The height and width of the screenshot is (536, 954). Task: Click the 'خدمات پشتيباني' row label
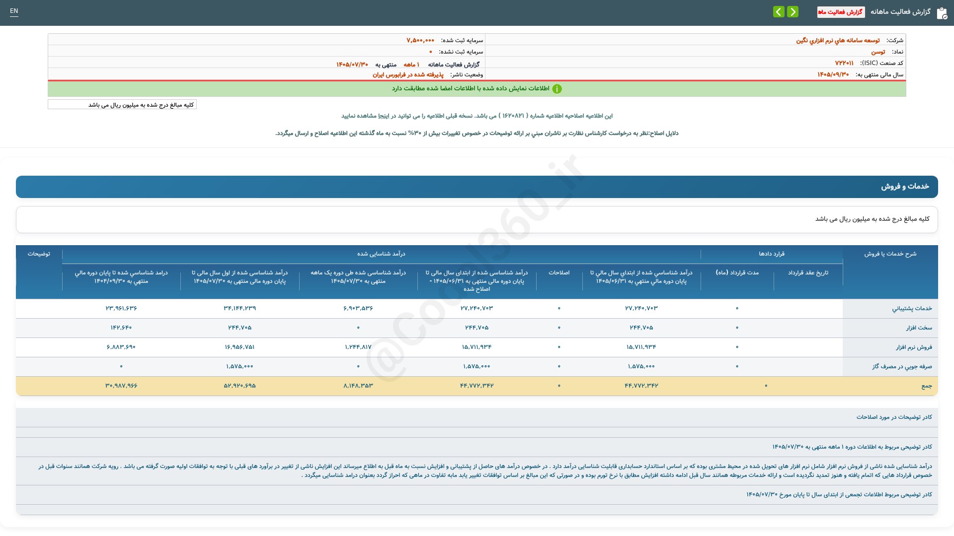[x=912, y=309]
